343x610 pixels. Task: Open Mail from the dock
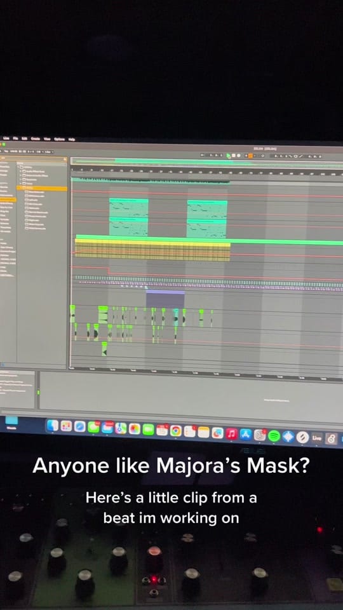click(107, 428)
